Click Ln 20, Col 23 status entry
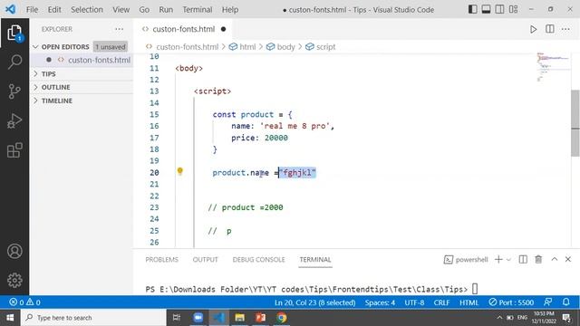The image size is (580, 326). coord(314,302)
